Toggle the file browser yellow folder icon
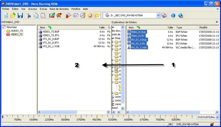The height and width of the screenshot is (127, 221). click(97, 15)
